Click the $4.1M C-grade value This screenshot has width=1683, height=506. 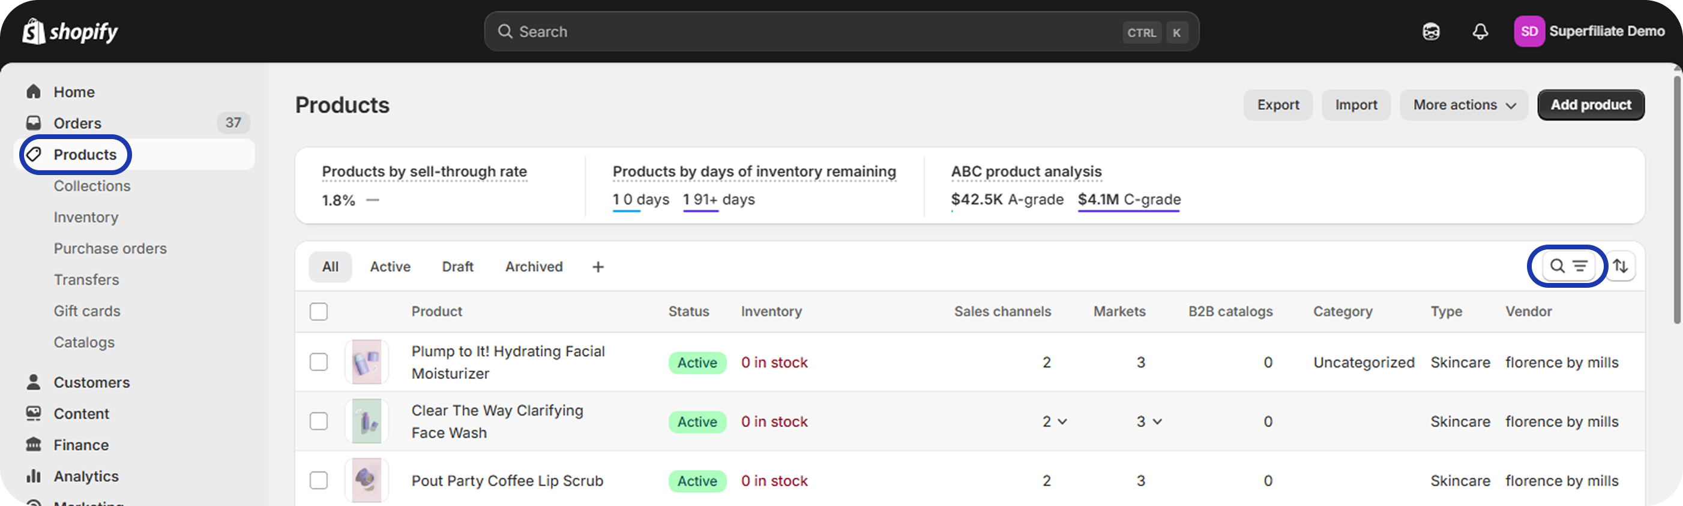coord(1129,199)
